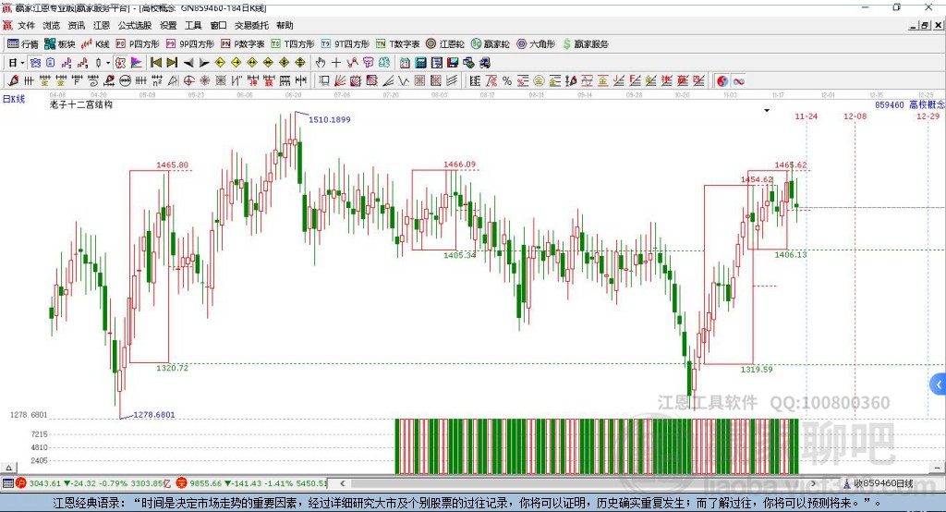Click the blue side panel expand arrow
Image resolution: width=946 pixels, height=512 pixels.
[939, 384]
